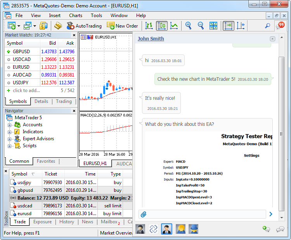Expand Expert Advisors in Navigator
The width and height of the screenshot is (291, 240).
pyautogui.click(x=9, y=139)
